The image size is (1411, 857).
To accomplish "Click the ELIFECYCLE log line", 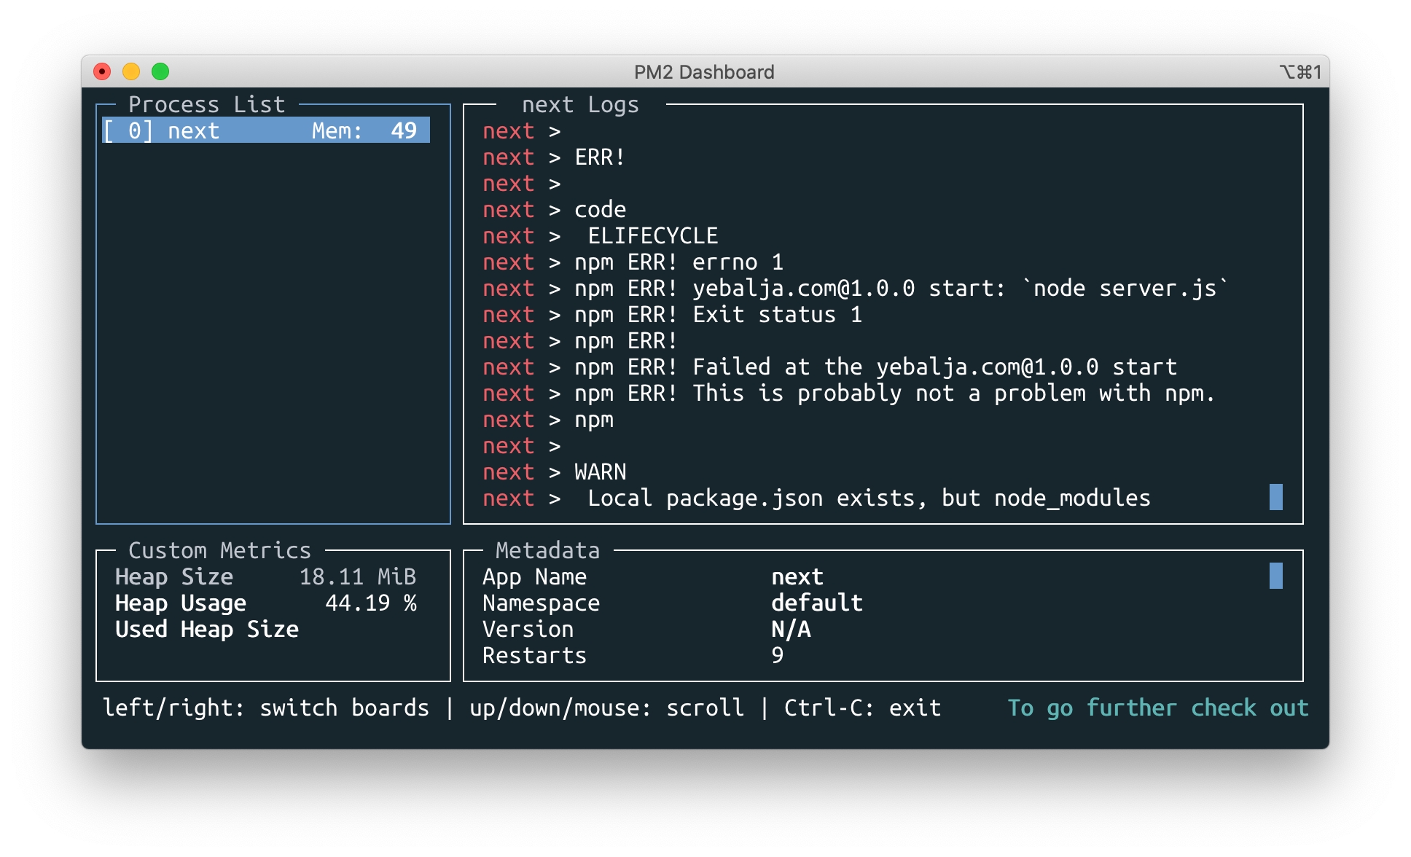I will [652, 235].
